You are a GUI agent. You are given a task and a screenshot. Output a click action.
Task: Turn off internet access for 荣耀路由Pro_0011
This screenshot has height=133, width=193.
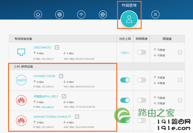click(x=125, y=100)
